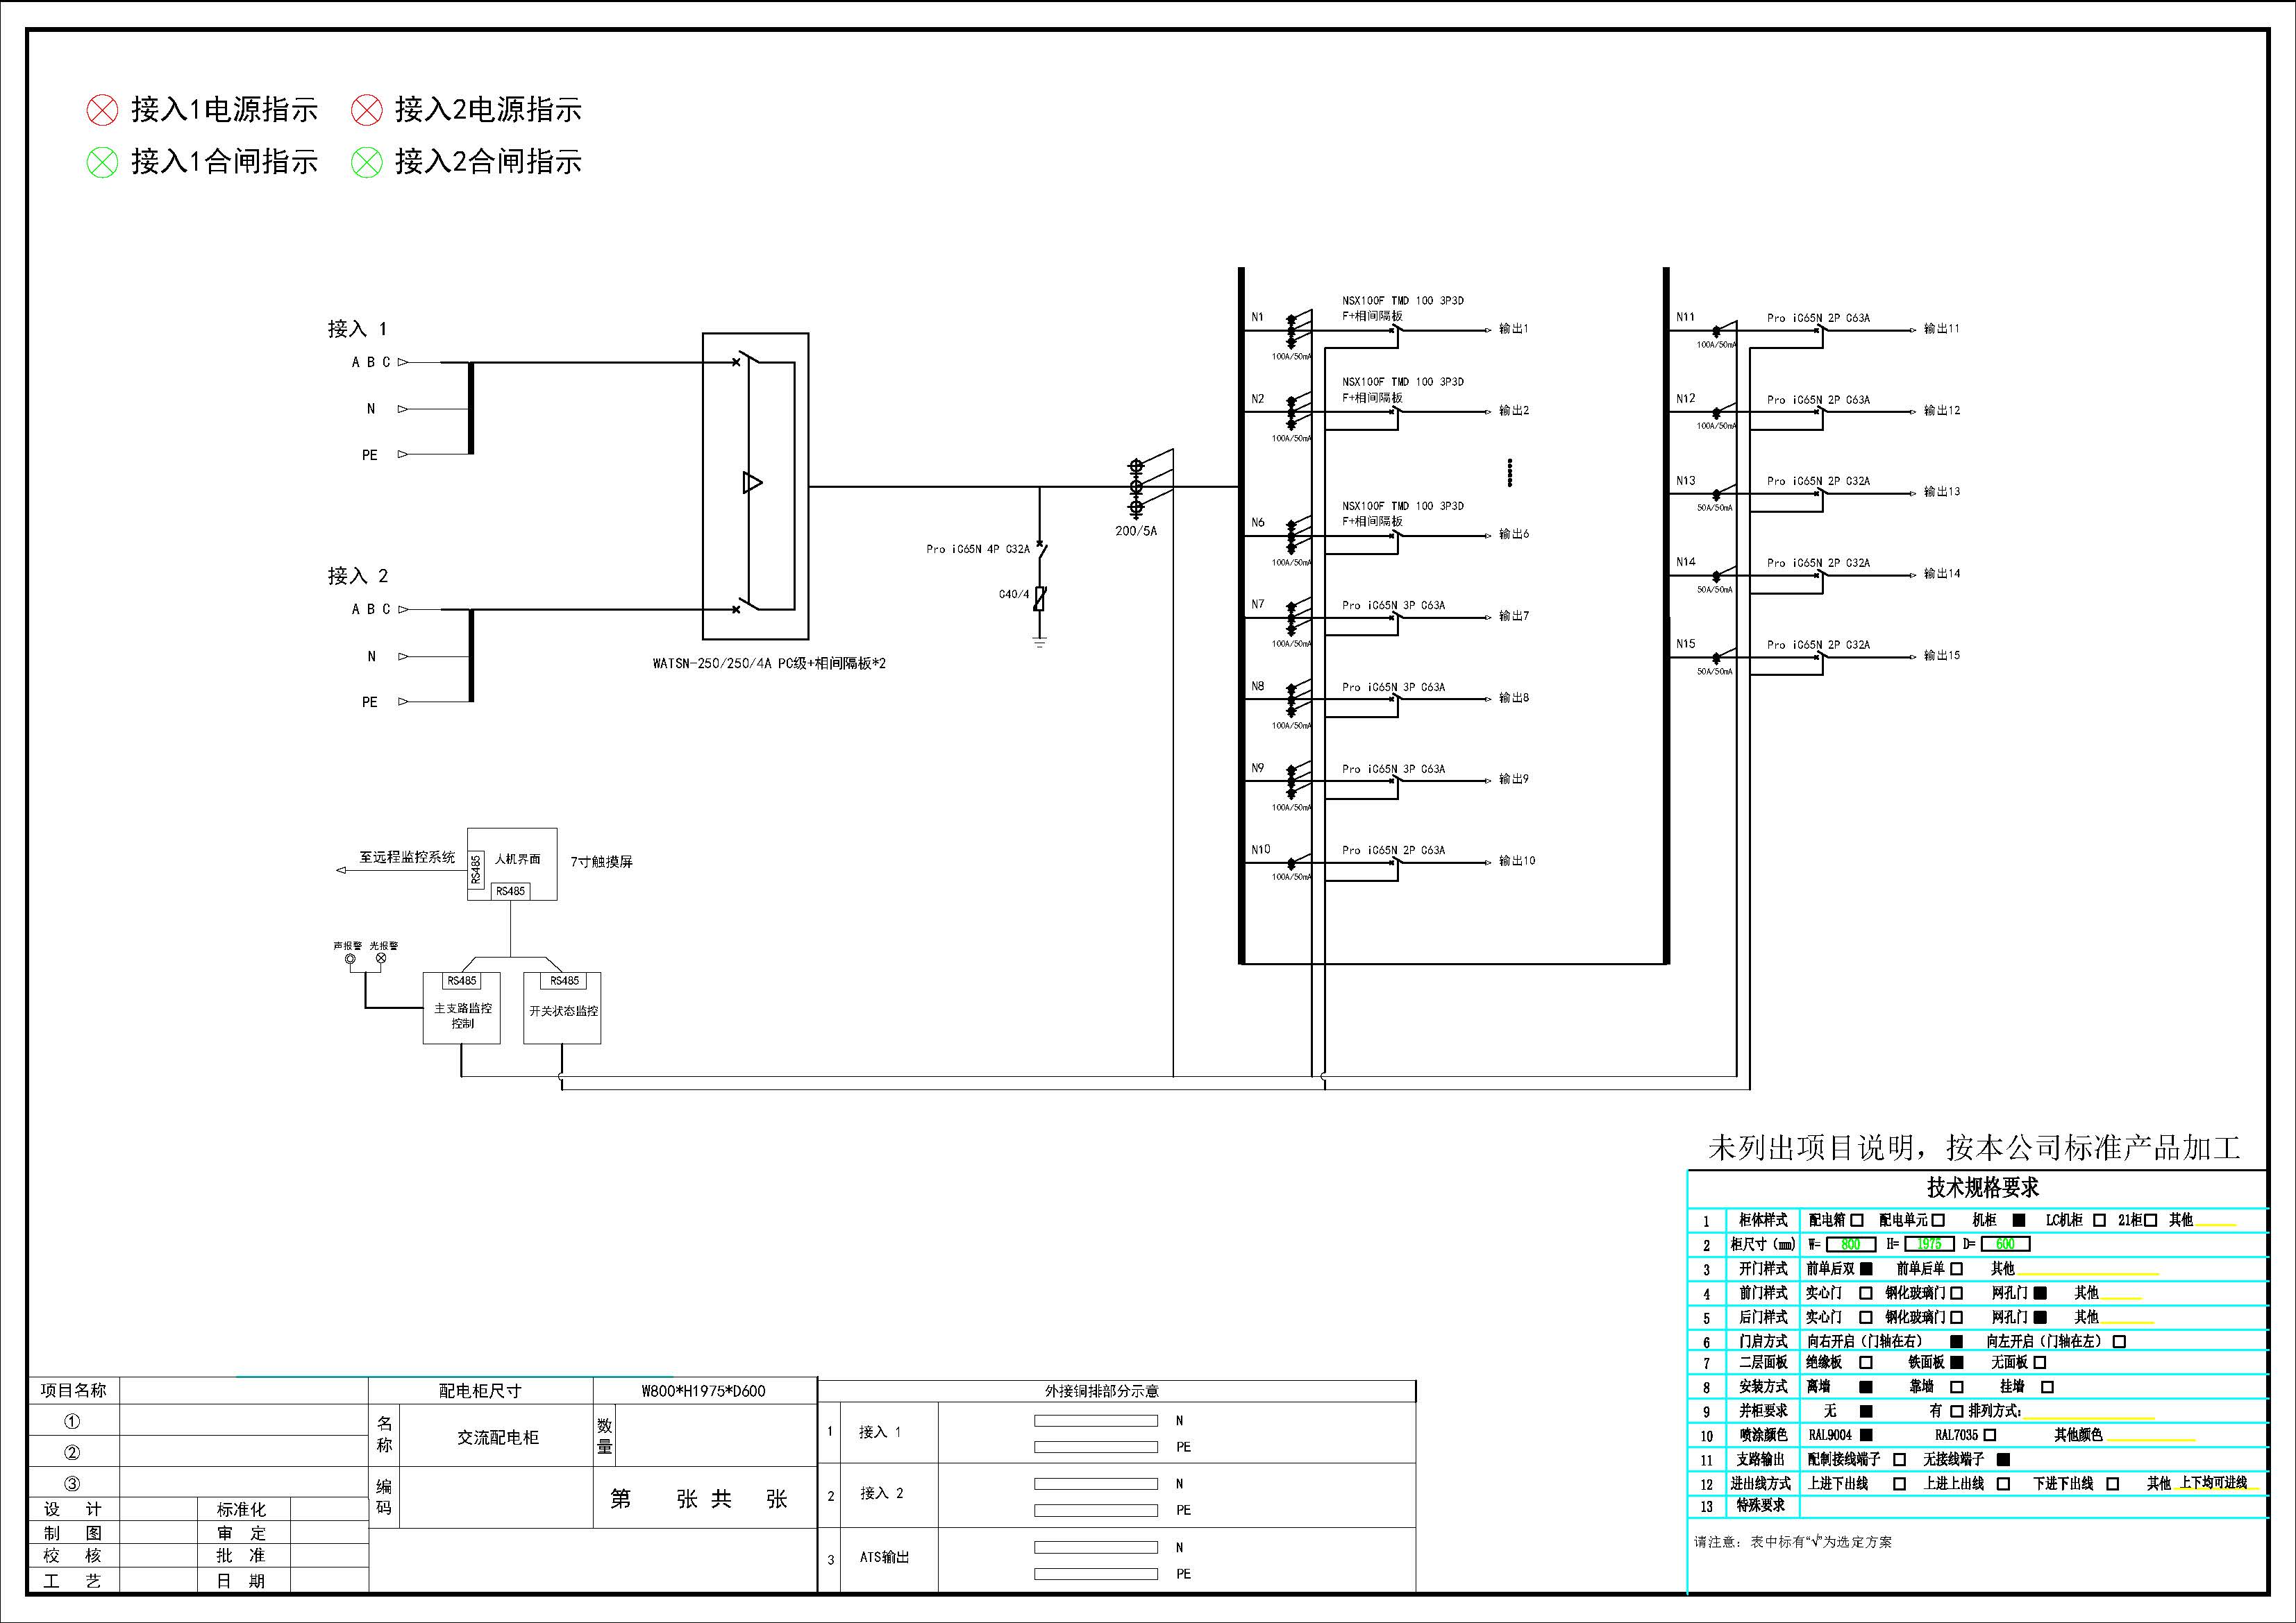Click the H= field showing 1975
2296x1623 pixels.
[x=1929, y=1244]
